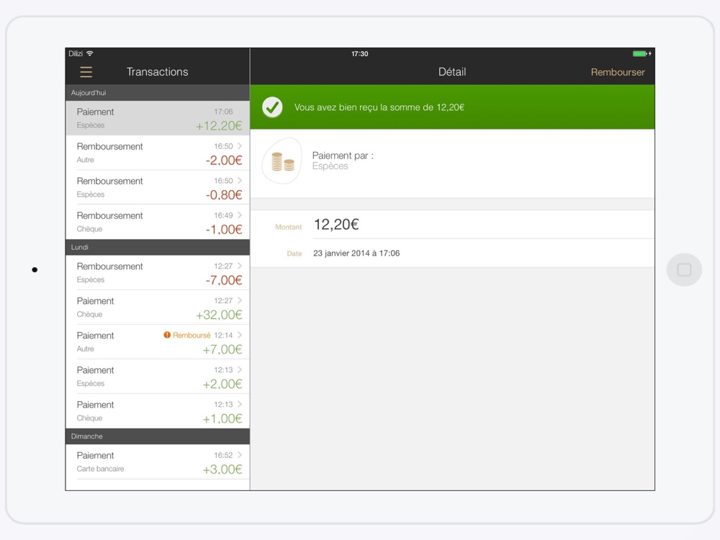Select the -2,00€ amount

pos(224,161)
